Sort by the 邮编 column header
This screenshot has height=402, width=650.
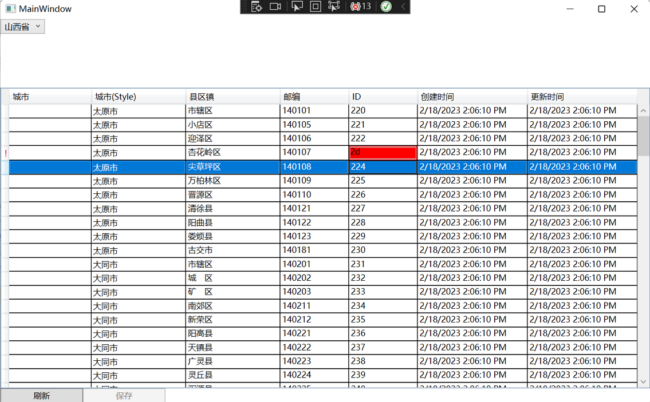(314, 97)
